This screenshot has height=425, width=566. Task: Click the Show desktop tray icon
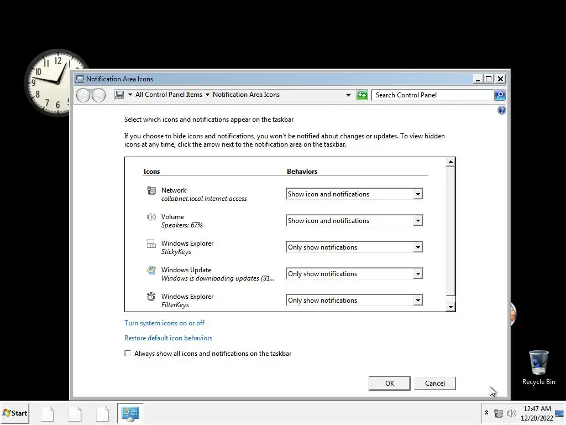pyautogui.click(x=559, y=413)
